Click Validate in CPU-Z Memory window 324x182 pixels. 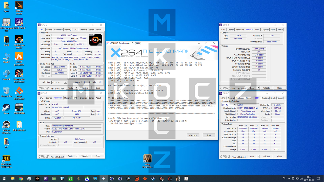click(x=267, y=88)
